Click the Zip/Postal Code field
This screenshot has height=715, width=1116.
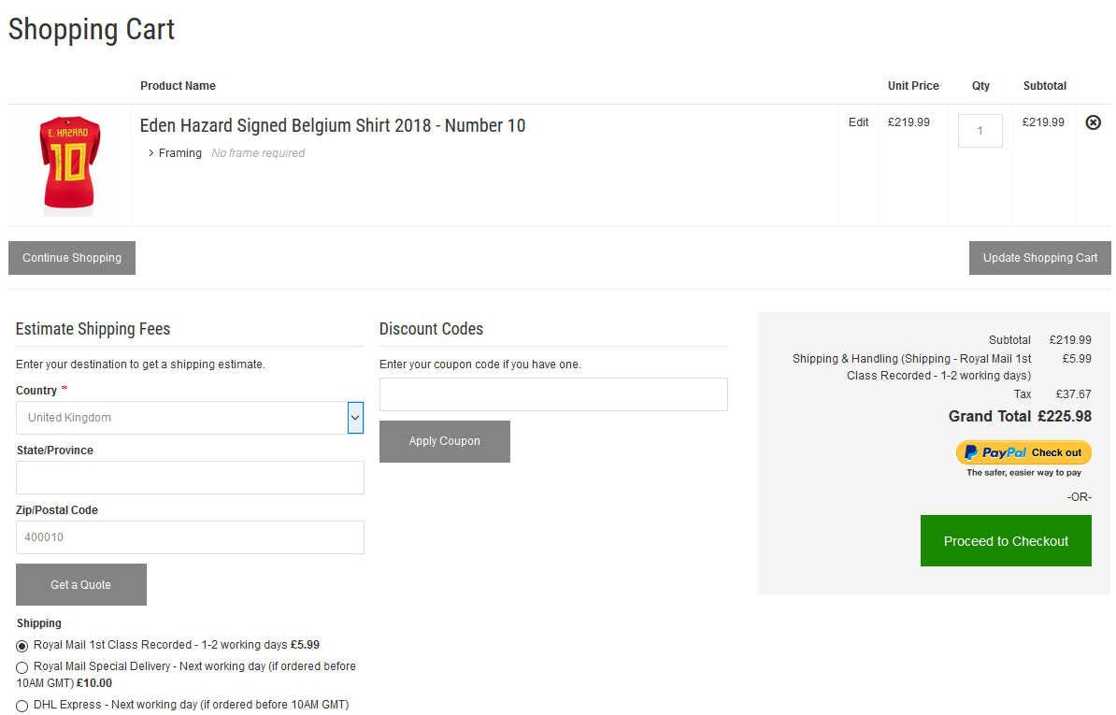tap(190, 537)
